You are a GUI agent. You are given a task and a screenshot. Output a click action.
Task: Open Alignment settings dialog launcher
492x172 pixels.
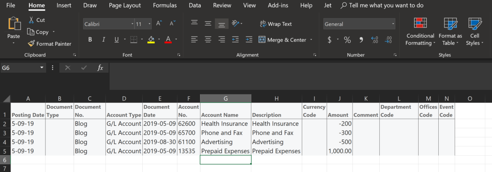[314, 55]
